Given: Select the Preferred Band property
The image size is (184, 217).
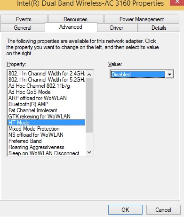Looking at the screenshot, I should click(47, 141).
